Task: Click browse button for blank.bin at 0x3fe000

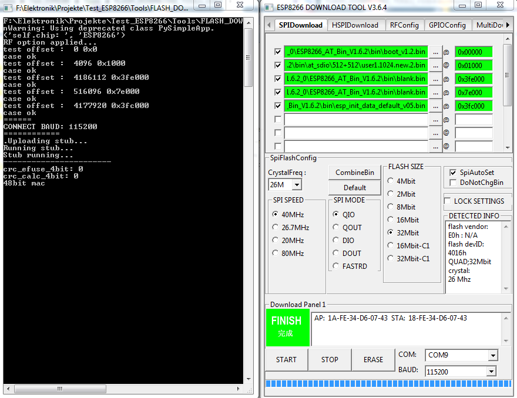Action: (435, 79)
